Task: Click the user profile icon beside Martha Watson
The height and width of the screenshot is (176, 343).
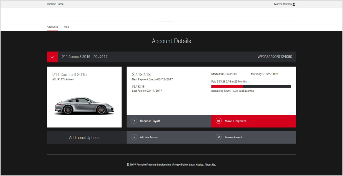Action: click(x=294, y=4)
